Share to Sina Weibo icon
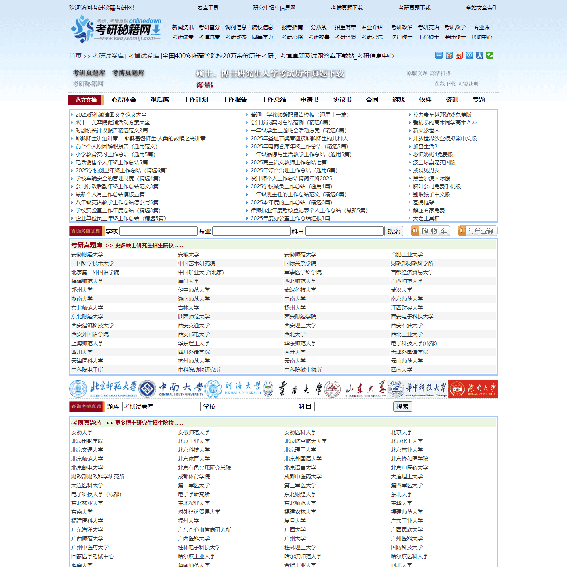567x567 pixels. tap(459, 55)
